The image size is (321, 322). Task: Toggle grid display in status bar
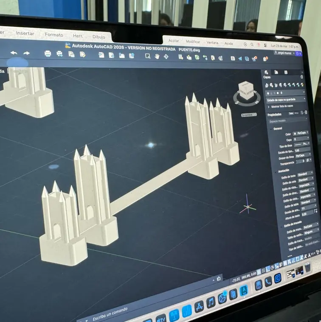pos(259,272)
